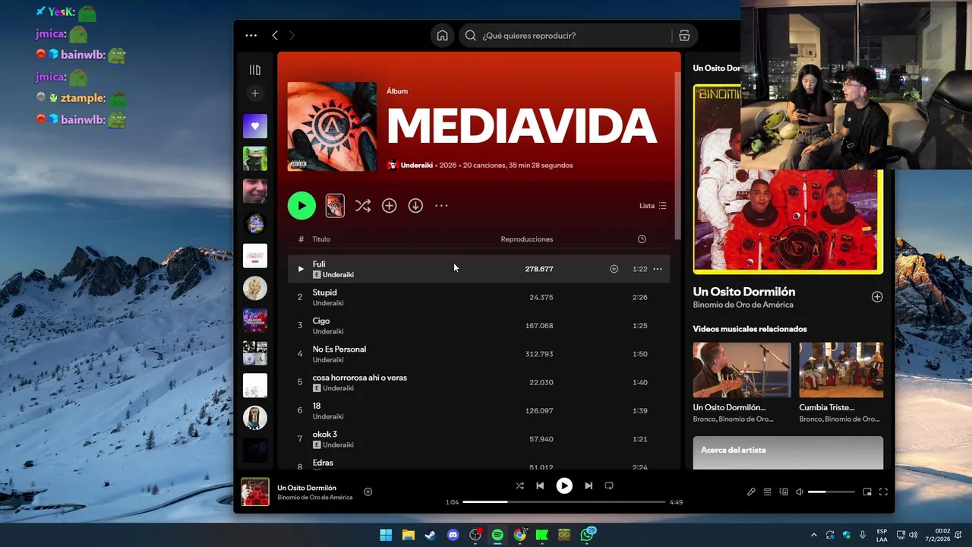Click the Título column header
This screenshot has height=547, width=972.
tap(321, 239)
